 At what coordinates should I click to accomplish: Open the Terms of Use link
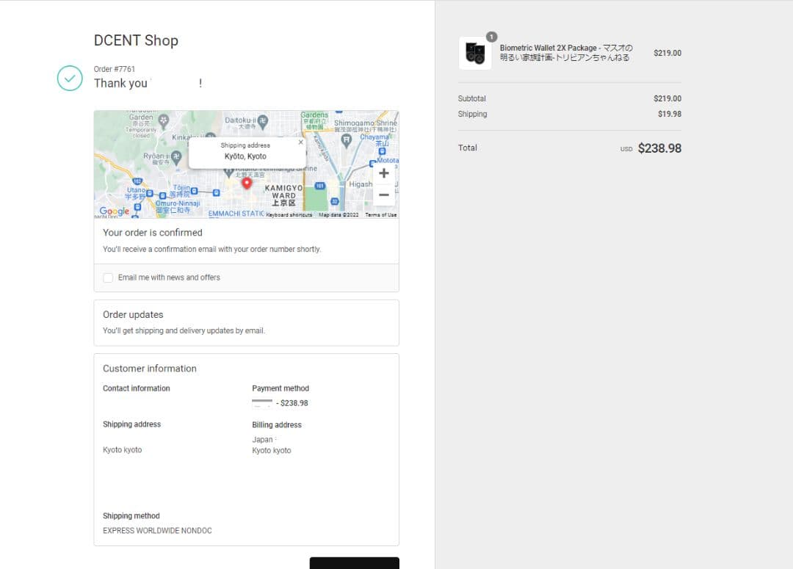tap(380, 214)
